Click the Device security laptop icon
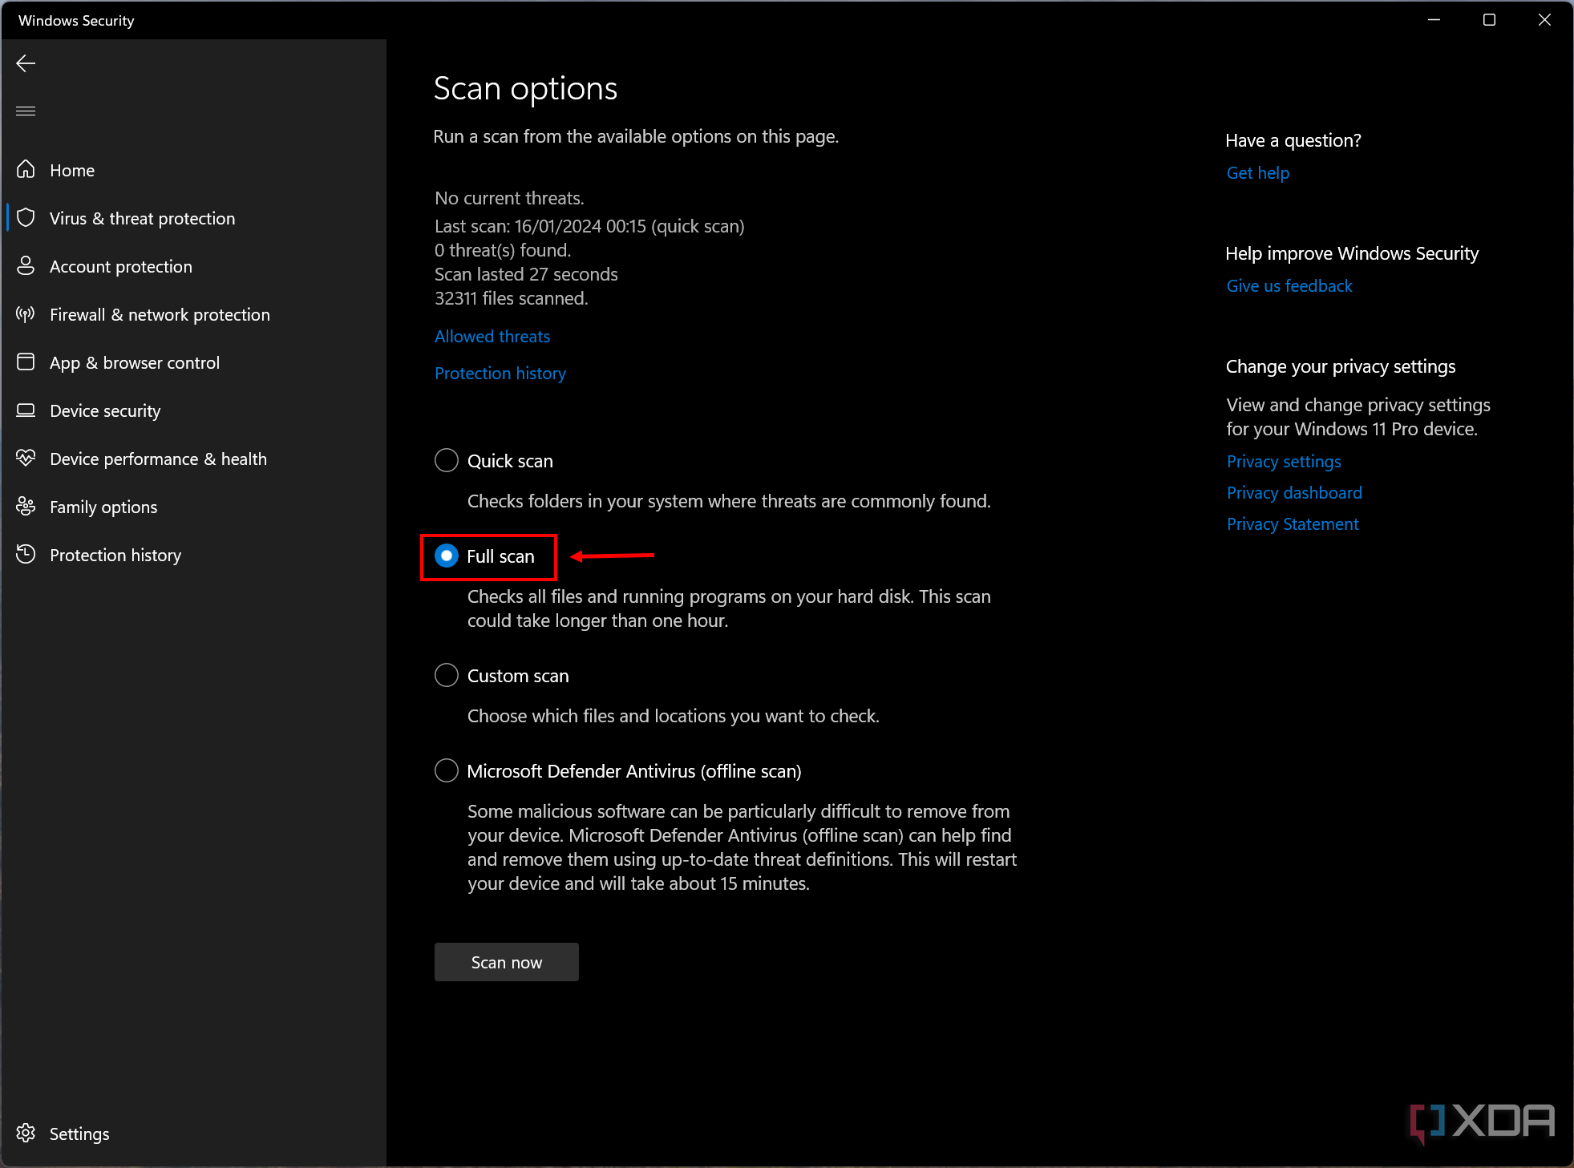 [26, 410]
